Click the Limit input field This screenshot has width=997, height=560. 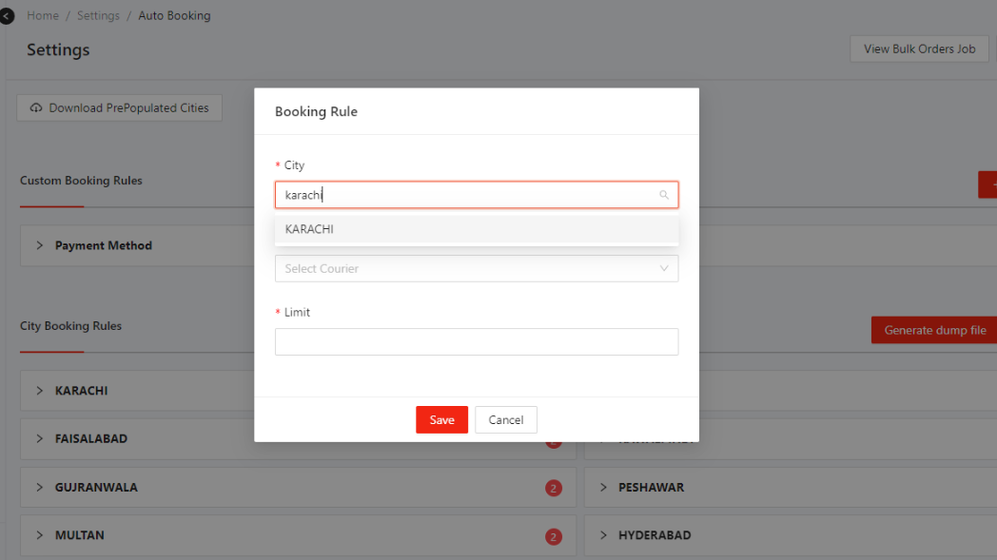point(476,341)
